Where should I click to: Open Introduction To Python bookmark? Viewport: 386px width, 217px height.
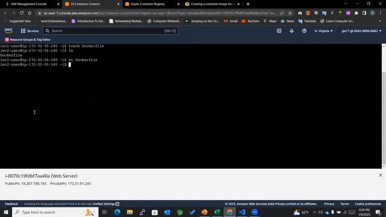click(x=88, y=21)
